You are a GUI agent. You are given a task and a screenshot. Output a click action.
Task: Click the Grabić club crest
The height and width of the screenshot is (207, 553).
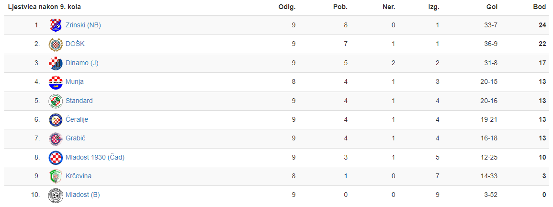[56, 138]
